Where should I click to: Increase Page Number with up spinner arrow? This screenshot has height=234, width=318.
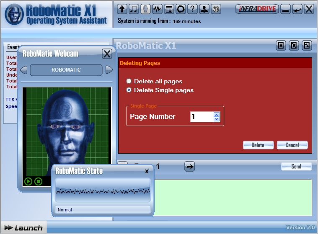click(216, 114)
